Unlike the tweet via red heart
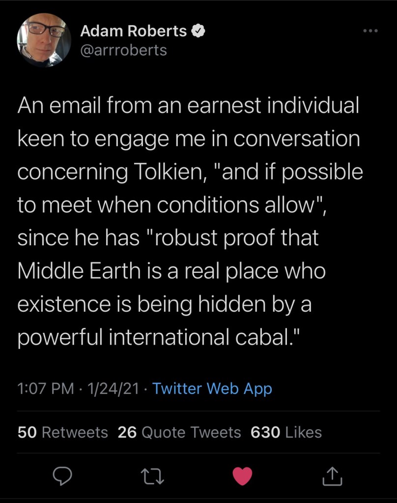The width and height of the screenshot is (397, 503). pyautogui.click(x=241, y=476)
